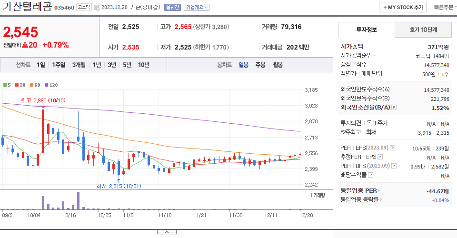The width and height of the screenshot is (457, 238).
Task: Click 거래대금 value 202 백만
Action: tap(298, 47)
